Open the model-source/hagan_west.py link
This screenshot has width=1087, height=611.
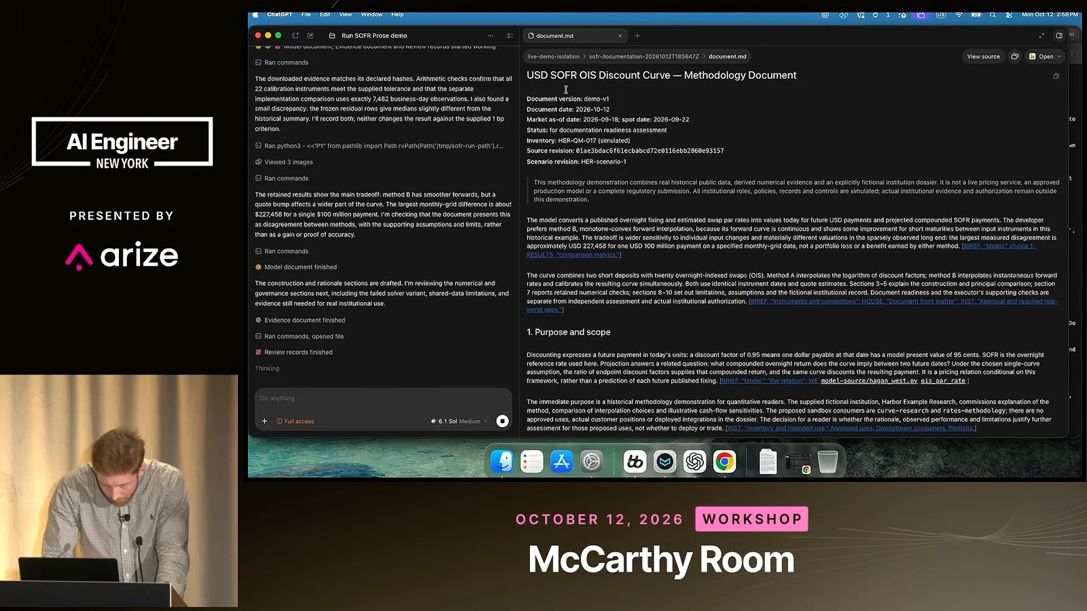point(869,381)
